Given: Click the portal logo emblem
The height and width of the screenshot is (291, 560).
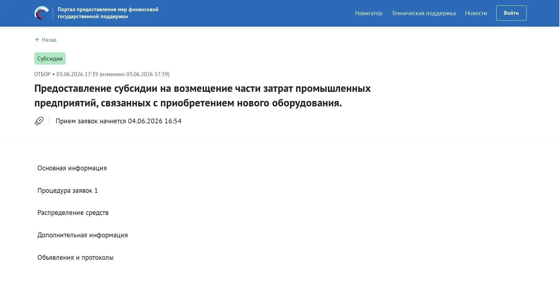Looking at the screenshot, I should pyautogui.click(x=42, y=13).
